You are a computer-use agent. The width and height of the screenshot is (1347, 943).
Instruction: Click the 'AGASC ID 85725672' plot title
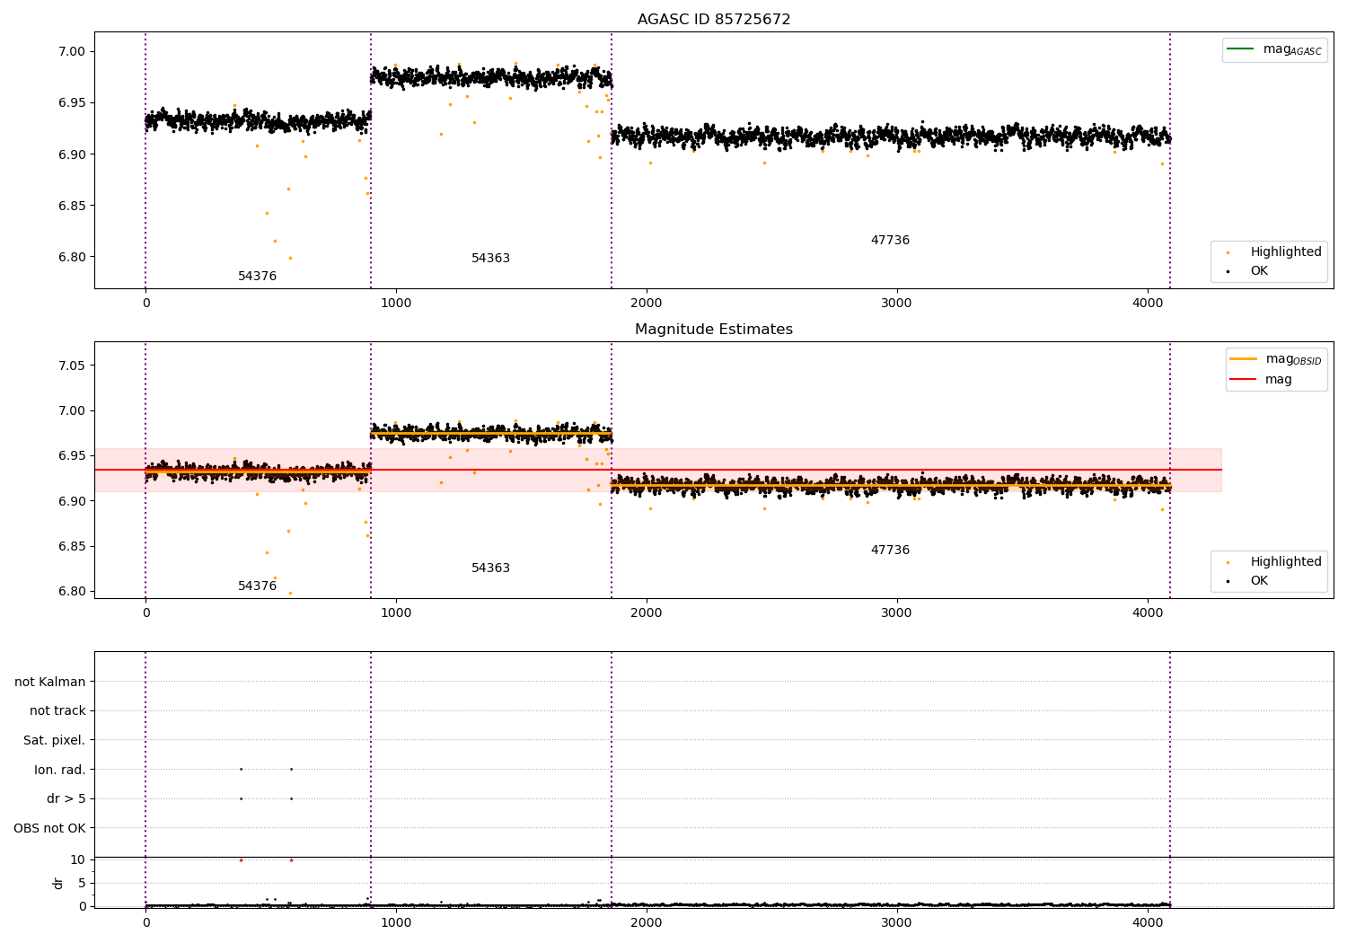click(714, 20)
